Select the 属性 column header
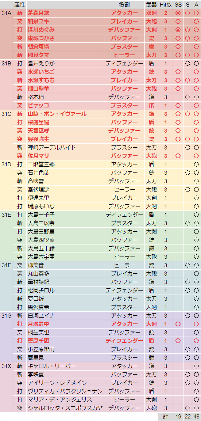 pyautogui.click(x=20, y=4)
